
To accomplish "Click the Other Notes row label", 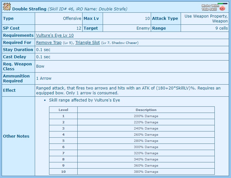I will tap(19, 136).
